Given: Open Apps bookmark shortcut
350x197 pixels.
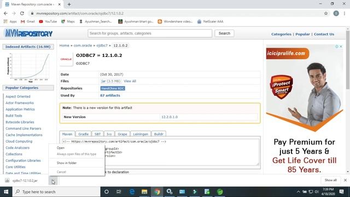Looking at the screenshot, I should (10, 21).
